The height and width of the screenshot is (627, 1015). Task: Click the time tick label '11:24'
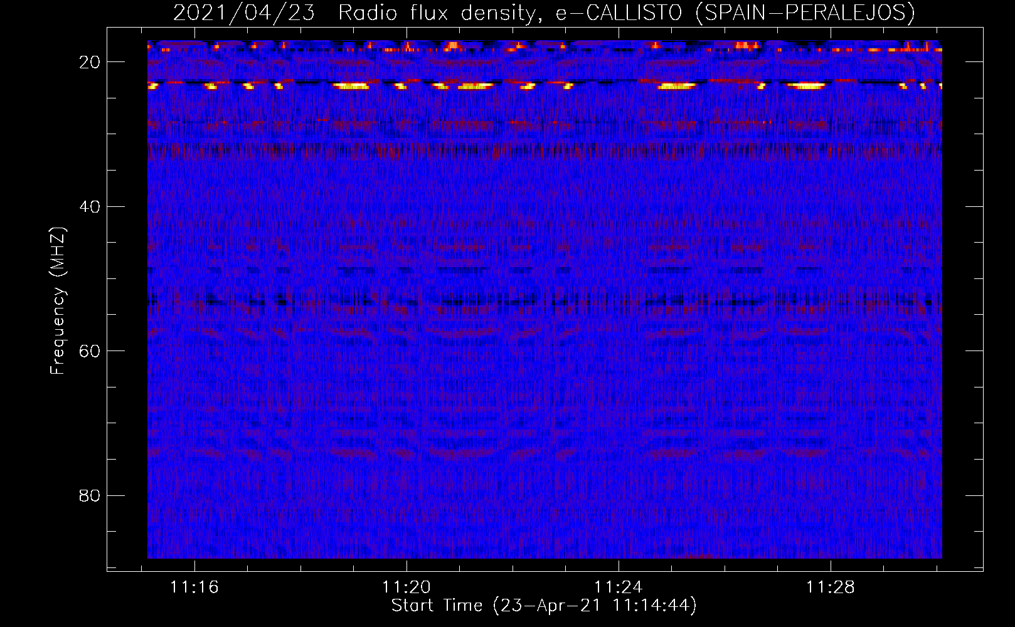[x=619, y=587]
